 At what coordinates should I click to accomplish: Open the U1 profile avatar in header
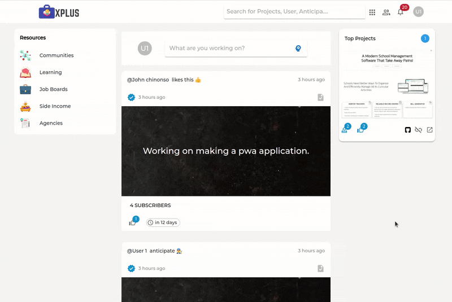[418, 12]
